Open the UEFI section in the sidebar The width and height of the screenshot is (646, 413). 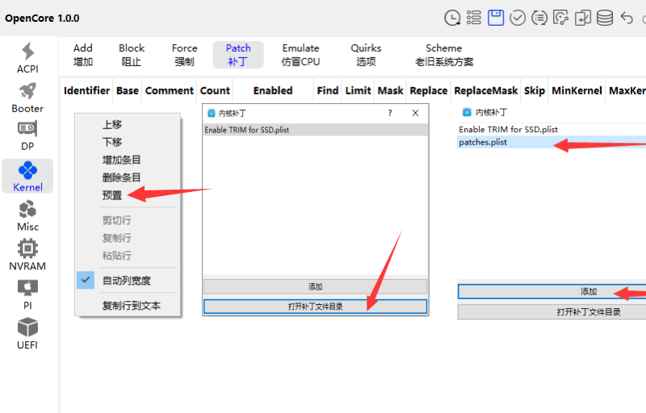point(27,334)
